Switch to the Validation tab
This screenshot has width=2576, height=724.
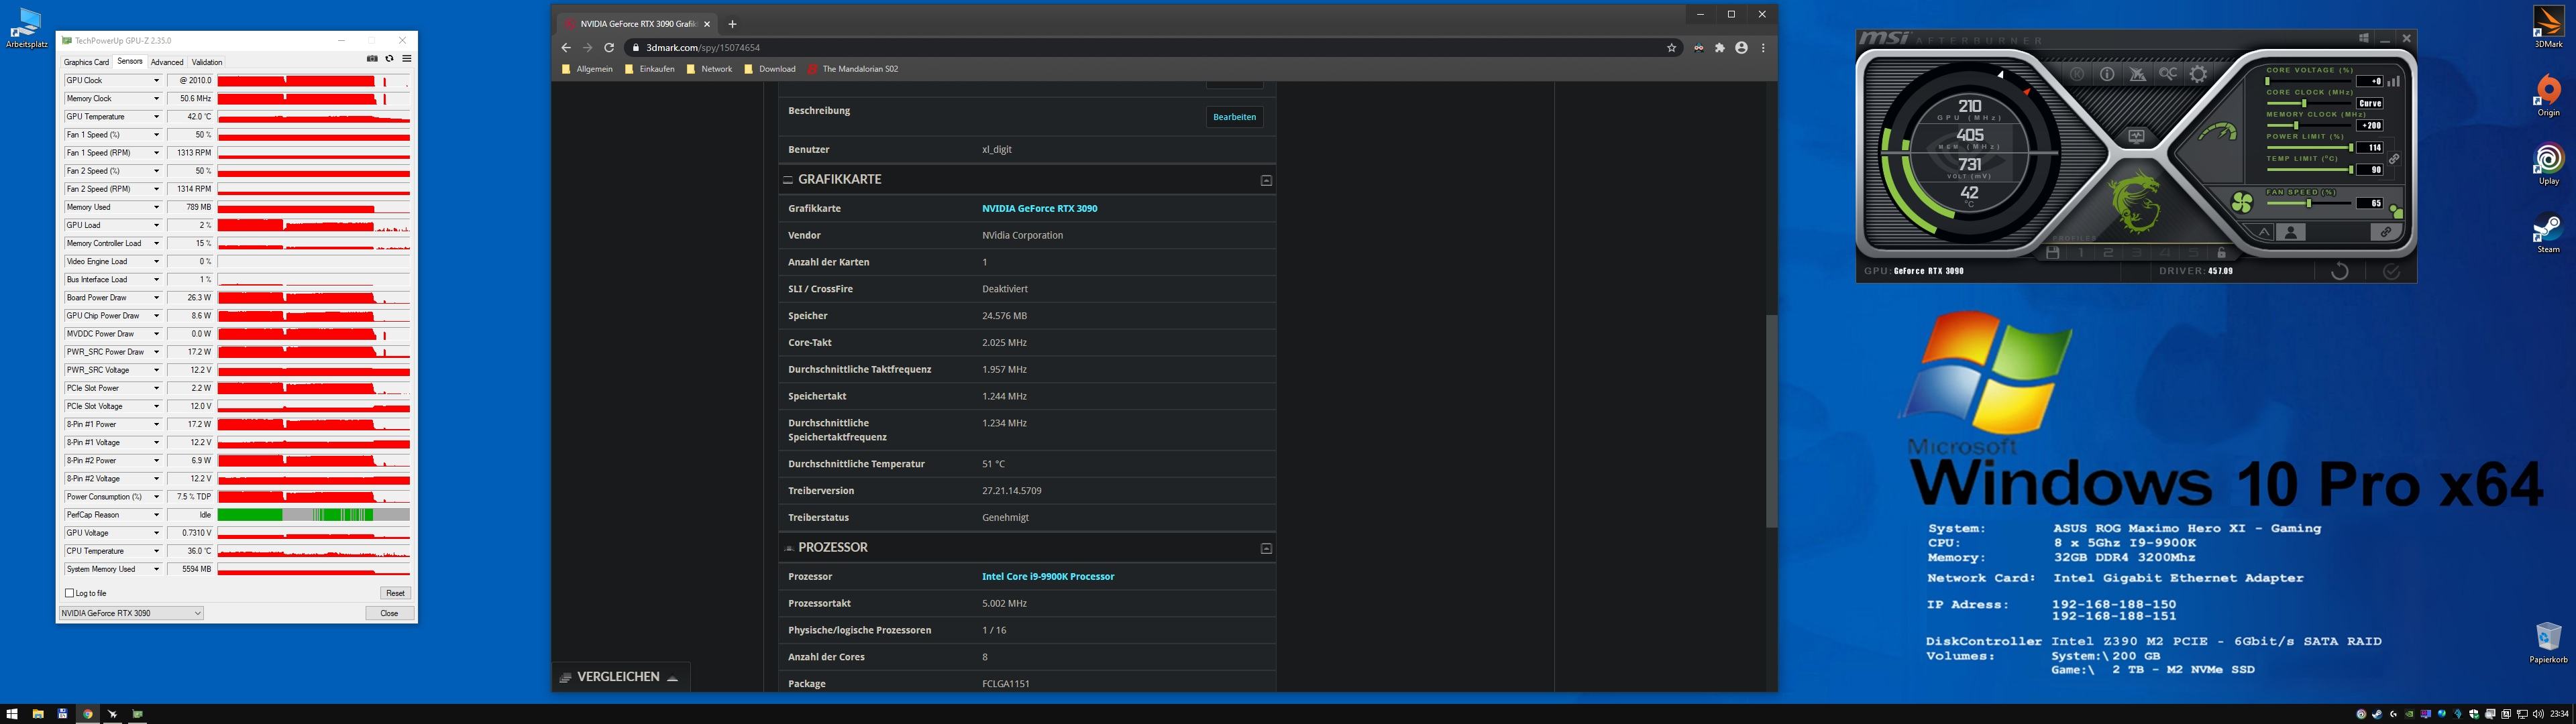tap(207, 62)
